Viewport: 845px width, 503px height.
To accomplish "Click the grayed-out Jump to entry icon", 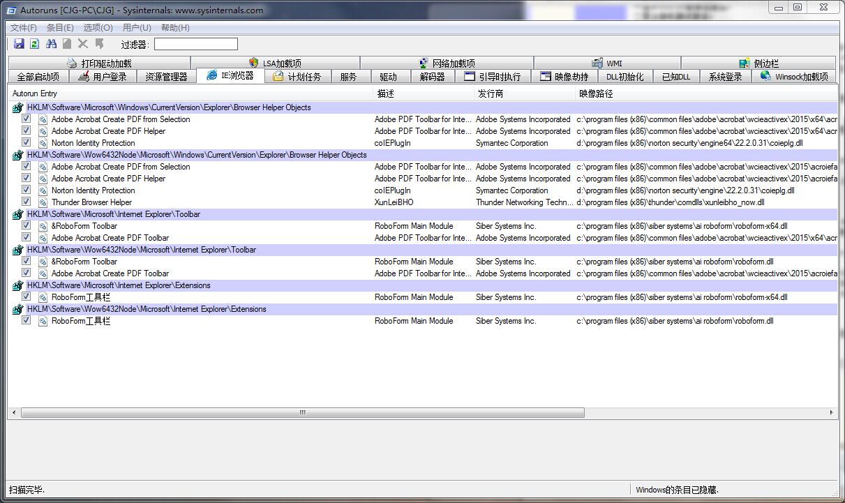I will (99, 44).
